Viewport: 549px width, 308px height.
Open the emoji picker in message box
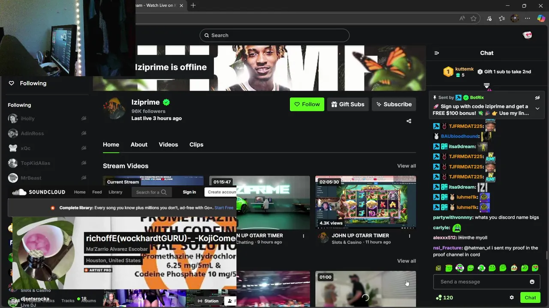pyautogui.click(x=532, y=282)
